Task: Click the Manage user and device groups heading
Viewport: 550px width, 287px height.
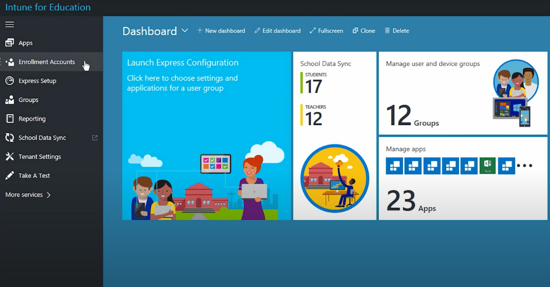Action: (433, 64)
